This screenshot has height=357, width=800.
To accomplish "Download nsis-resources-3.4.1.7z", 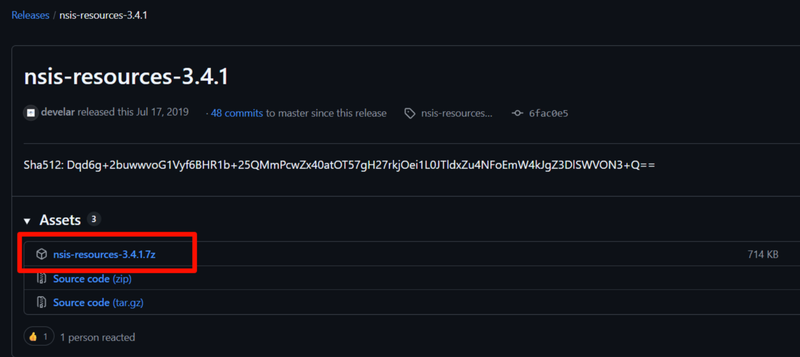I will pyautogui.click(x=104, y=254).
